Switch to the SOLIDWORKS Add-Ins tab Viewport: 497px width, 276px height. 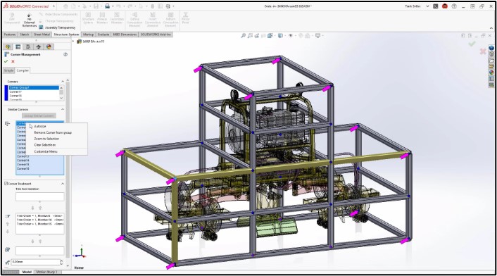pos(156,34)
